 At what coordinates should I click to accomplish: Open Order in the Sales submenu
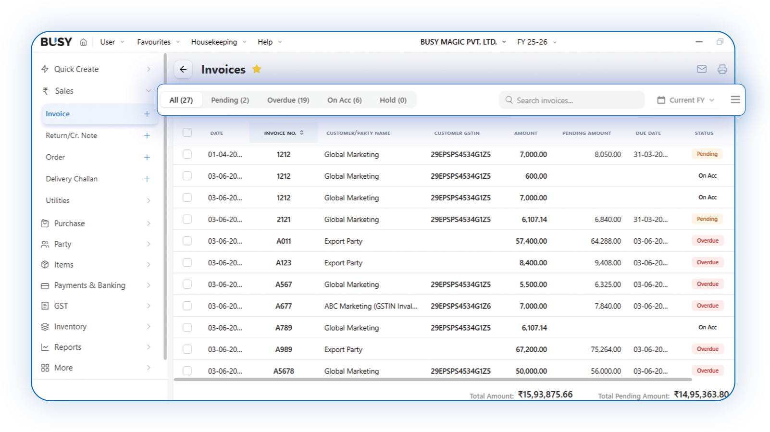(55, 157)
